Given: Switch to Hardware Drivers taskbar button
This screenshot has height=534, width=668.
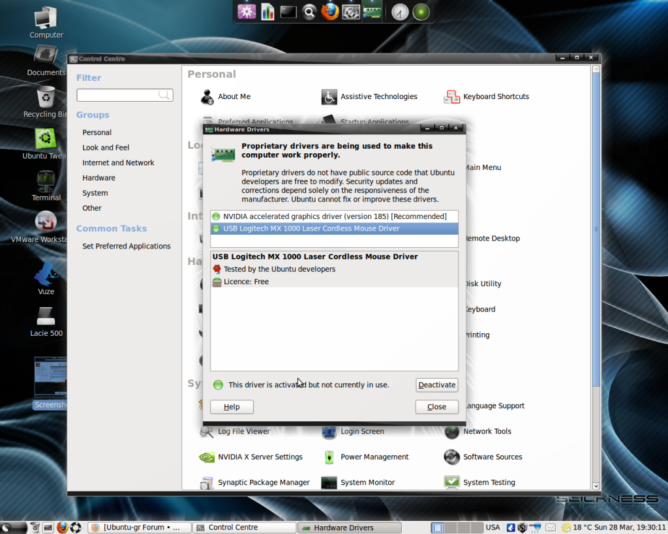Looking at the screenshot, I should [350, 527].
